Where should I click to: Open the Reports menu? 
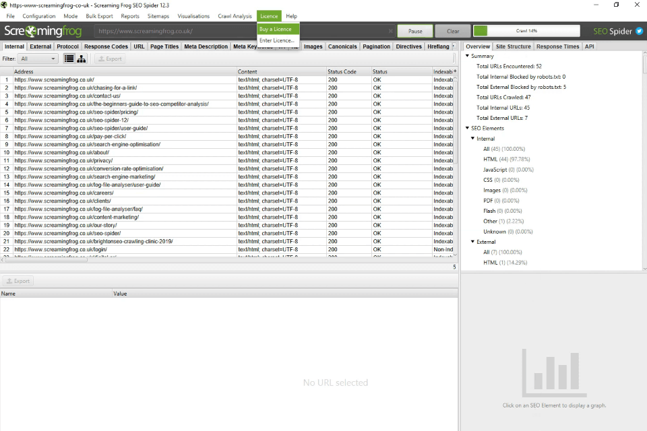tap(130, 16)
